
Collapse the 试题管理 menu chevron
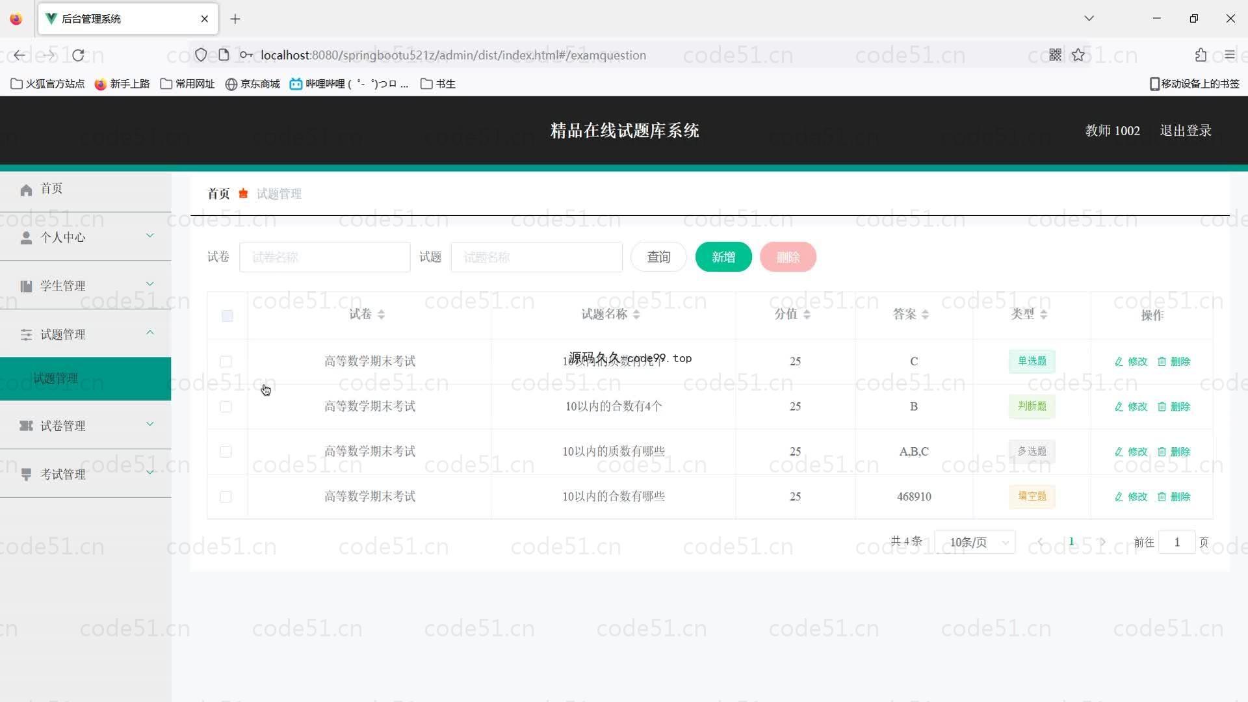(150, 332)
